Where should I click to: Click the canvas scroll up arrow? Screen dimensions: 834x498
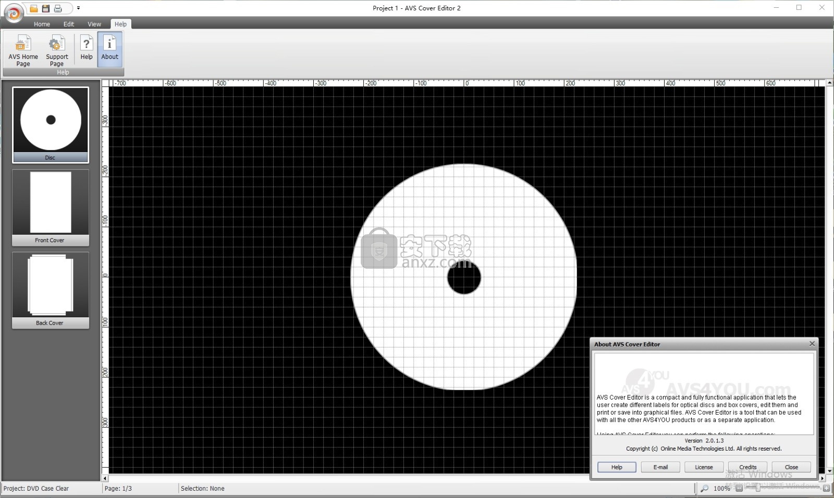point(829,83)
